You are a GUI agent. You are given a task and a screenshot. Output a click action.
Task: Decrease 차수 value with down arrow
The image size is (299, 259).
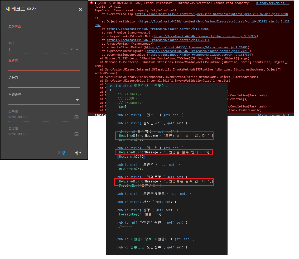click(x=71, y=49)
